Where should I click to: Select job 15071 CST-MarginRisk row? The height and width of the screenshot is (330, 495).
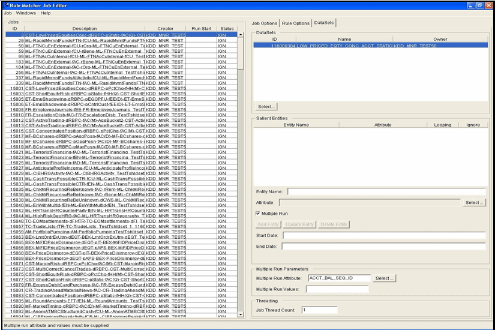point(121,263)
